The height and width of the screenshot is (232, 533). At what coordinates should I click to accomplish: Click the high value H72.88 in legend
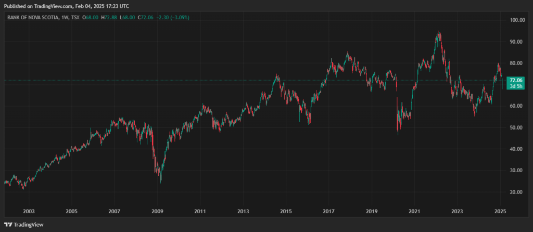[x=109, y=17]
